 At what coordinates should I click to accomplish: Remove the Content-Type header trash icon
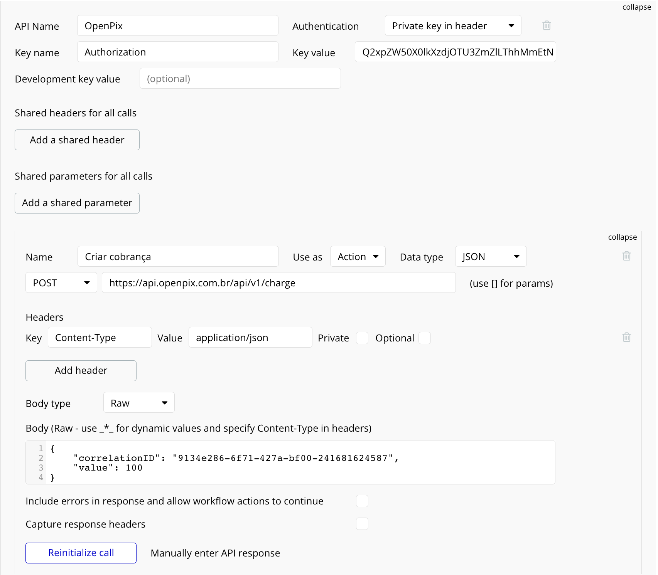(x=626, y=337)
